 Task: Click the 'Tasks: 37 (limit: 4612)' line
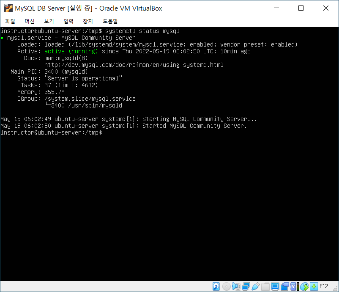coord(60,85)
